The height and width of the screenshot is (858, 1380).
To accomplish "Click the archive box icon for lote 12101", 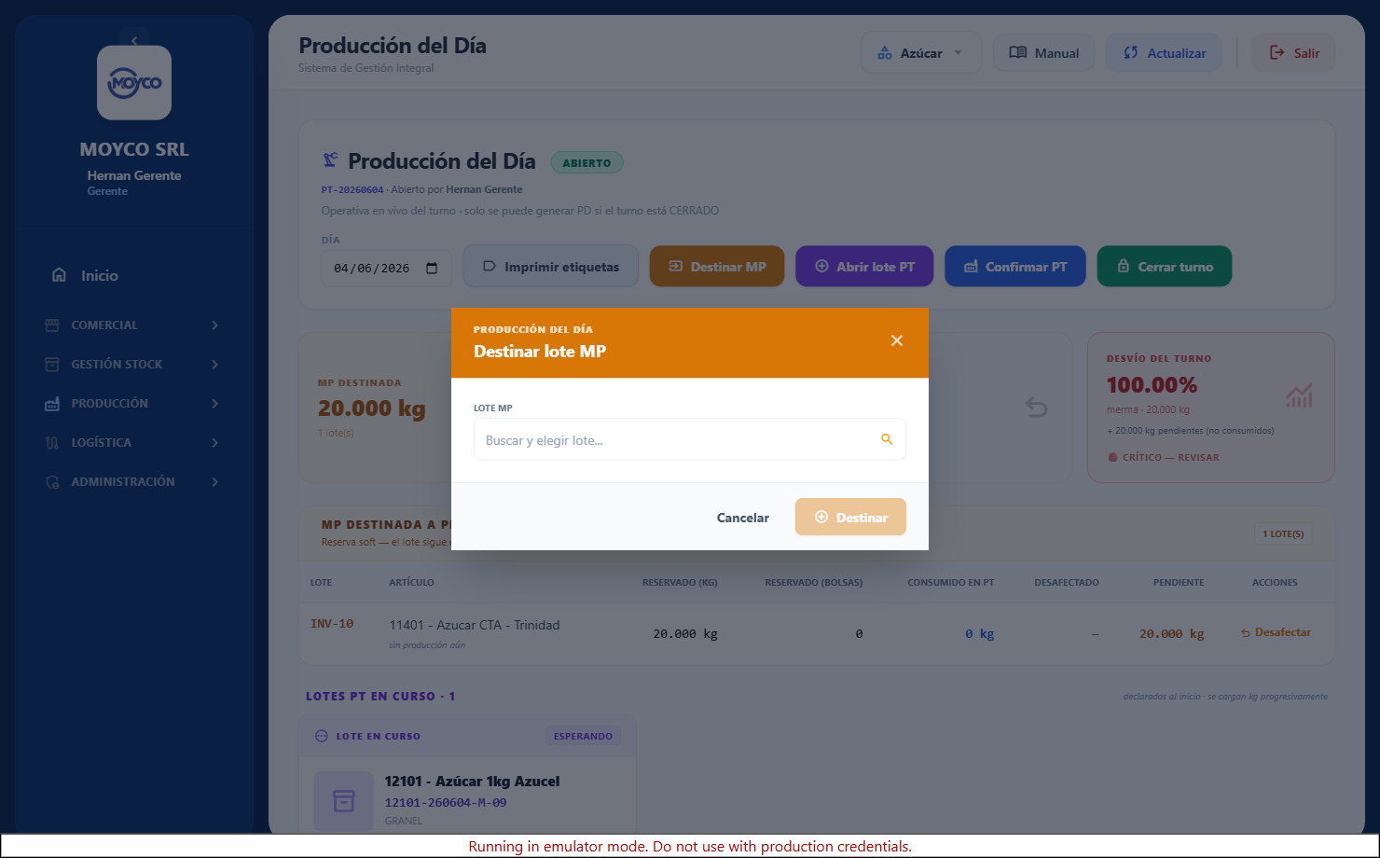I will click(344, 801).
